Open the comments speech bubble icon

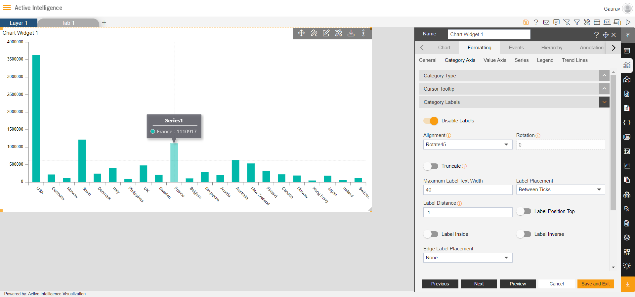pyautogui.click(x=557, y=22)
